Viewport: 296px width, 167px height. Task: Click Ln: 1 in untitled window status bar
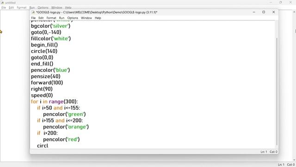pyautogui.click(x=281, y=165)
